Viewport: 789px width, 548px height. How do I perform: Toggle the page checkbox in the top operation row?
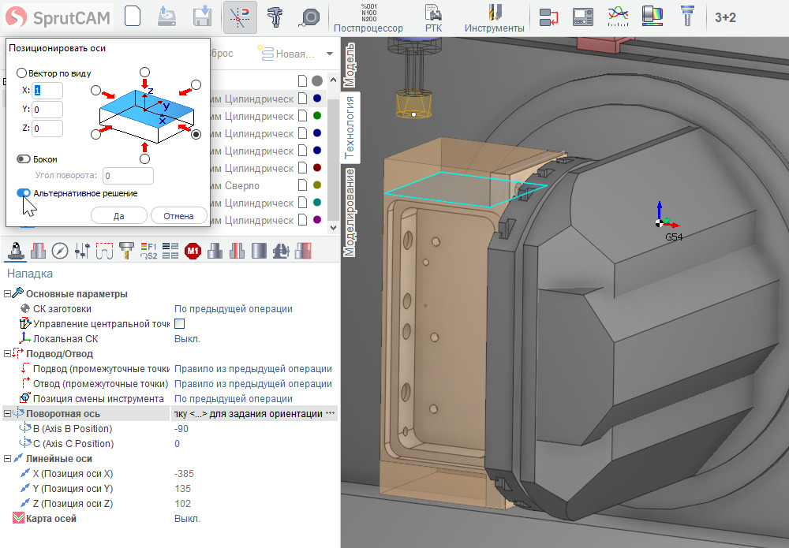coord(302,81)
